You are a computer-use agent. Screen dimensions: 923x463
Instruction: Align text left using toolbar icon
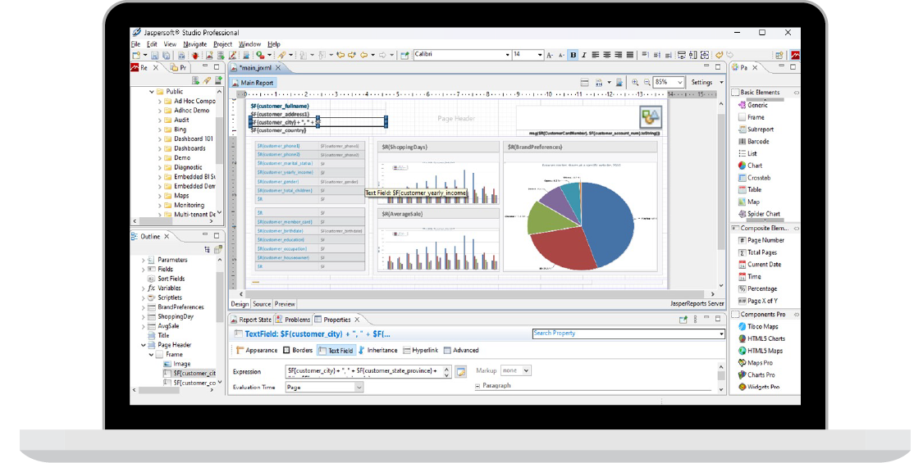595,55
